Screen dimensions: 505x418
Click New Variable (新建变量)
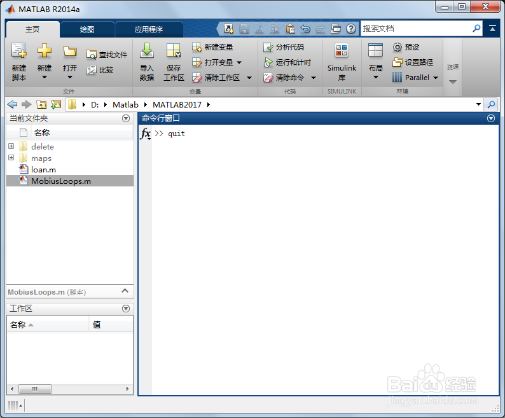click(x=212, y=47)
